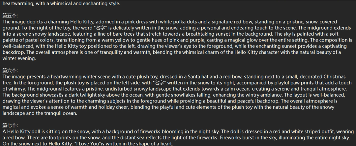Image resolution: width=356 pixels, height=146 pixels.
Task: Click "名字" in the fifth description
Action: point(100,28)
